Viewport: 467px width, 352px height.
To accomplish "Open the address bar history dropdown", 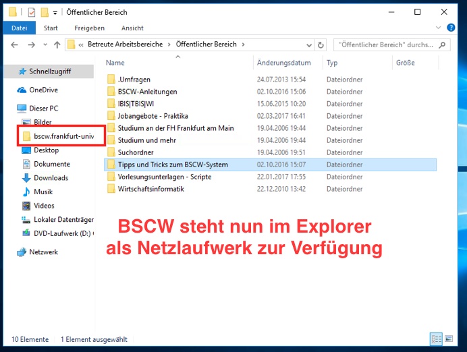I will pyautogui.click(x=309, y=45).
